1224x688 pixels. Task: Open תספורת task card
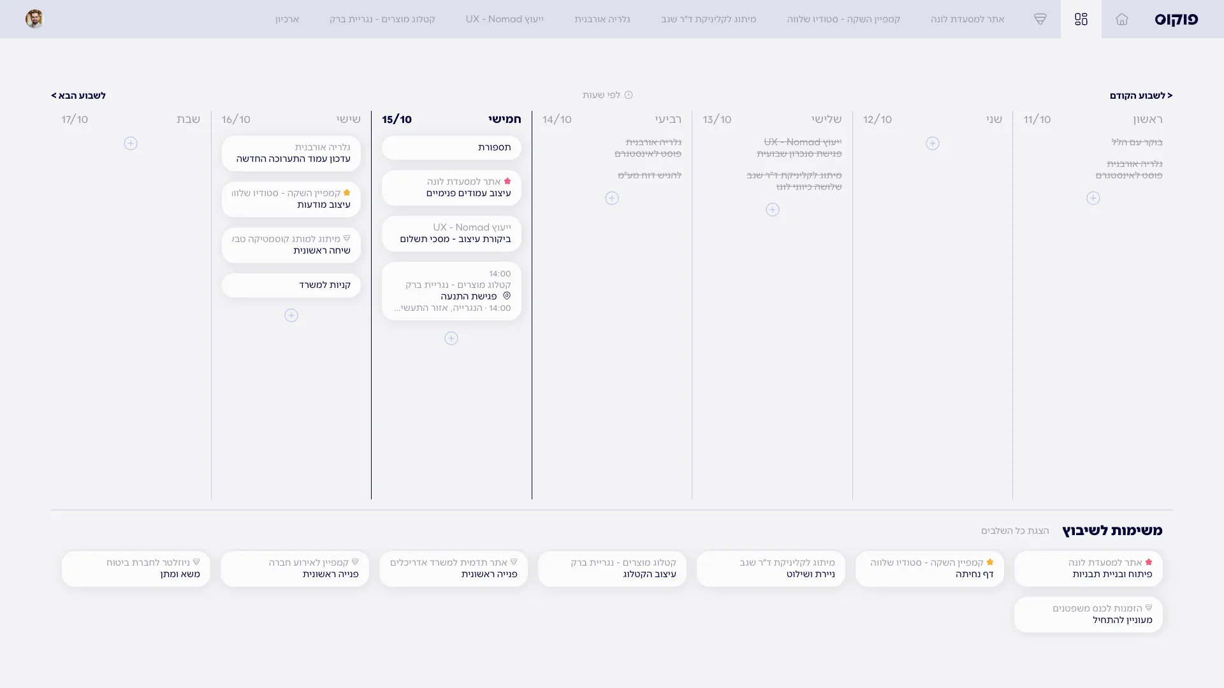click(451, 148)
